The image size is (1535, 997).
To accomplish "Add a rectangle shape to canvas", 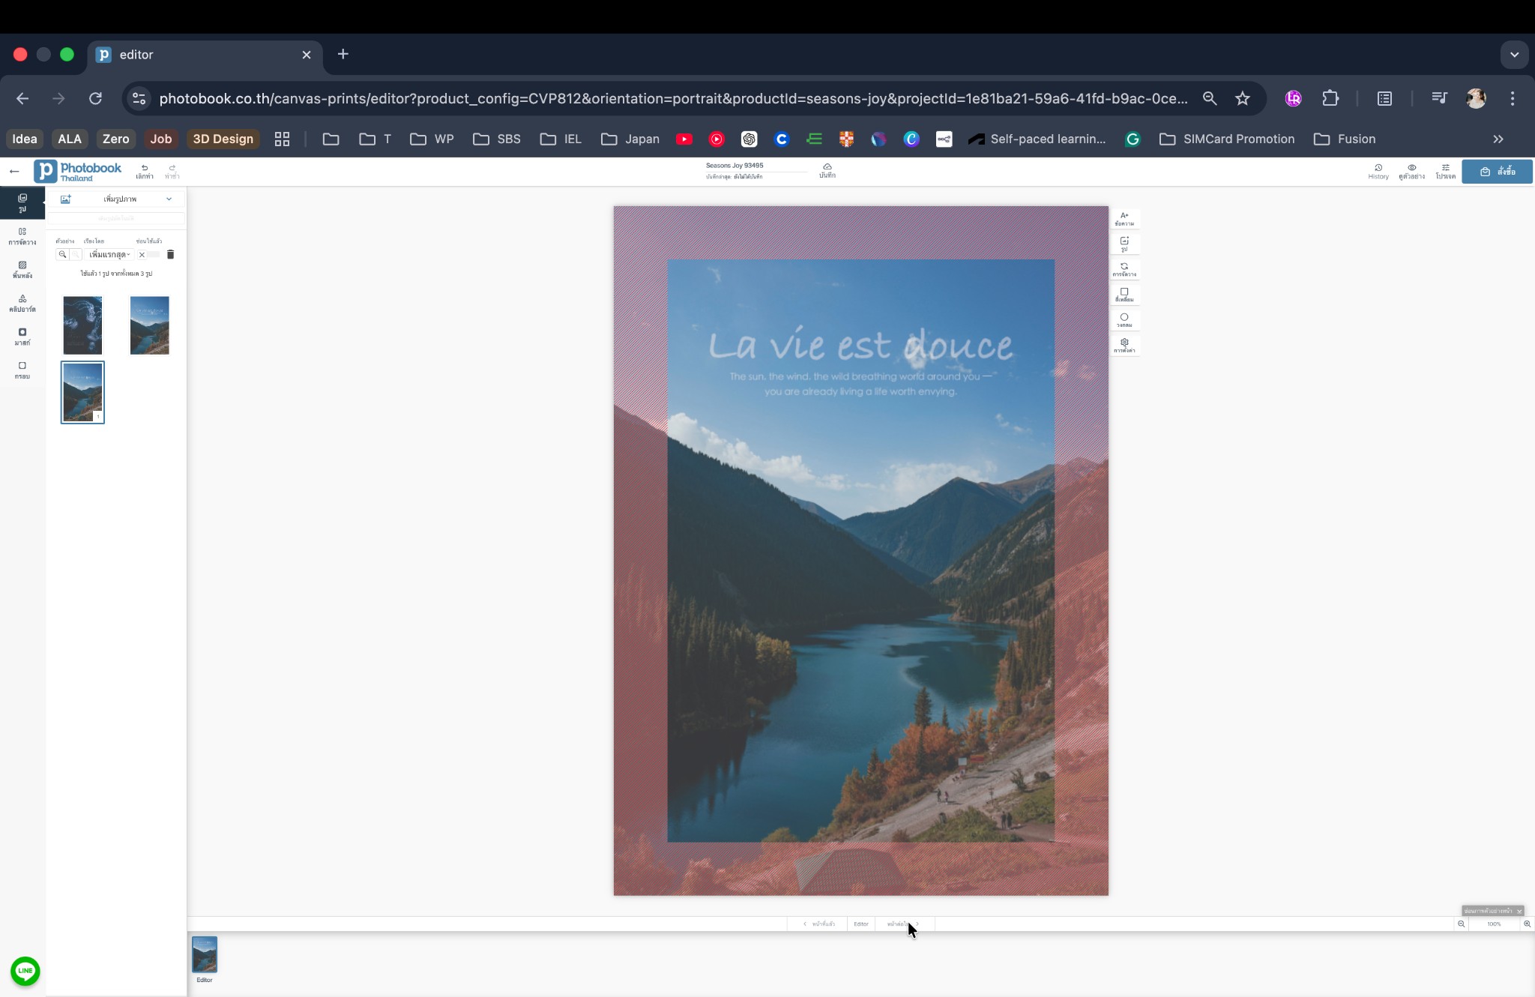I will point(1124,295).
